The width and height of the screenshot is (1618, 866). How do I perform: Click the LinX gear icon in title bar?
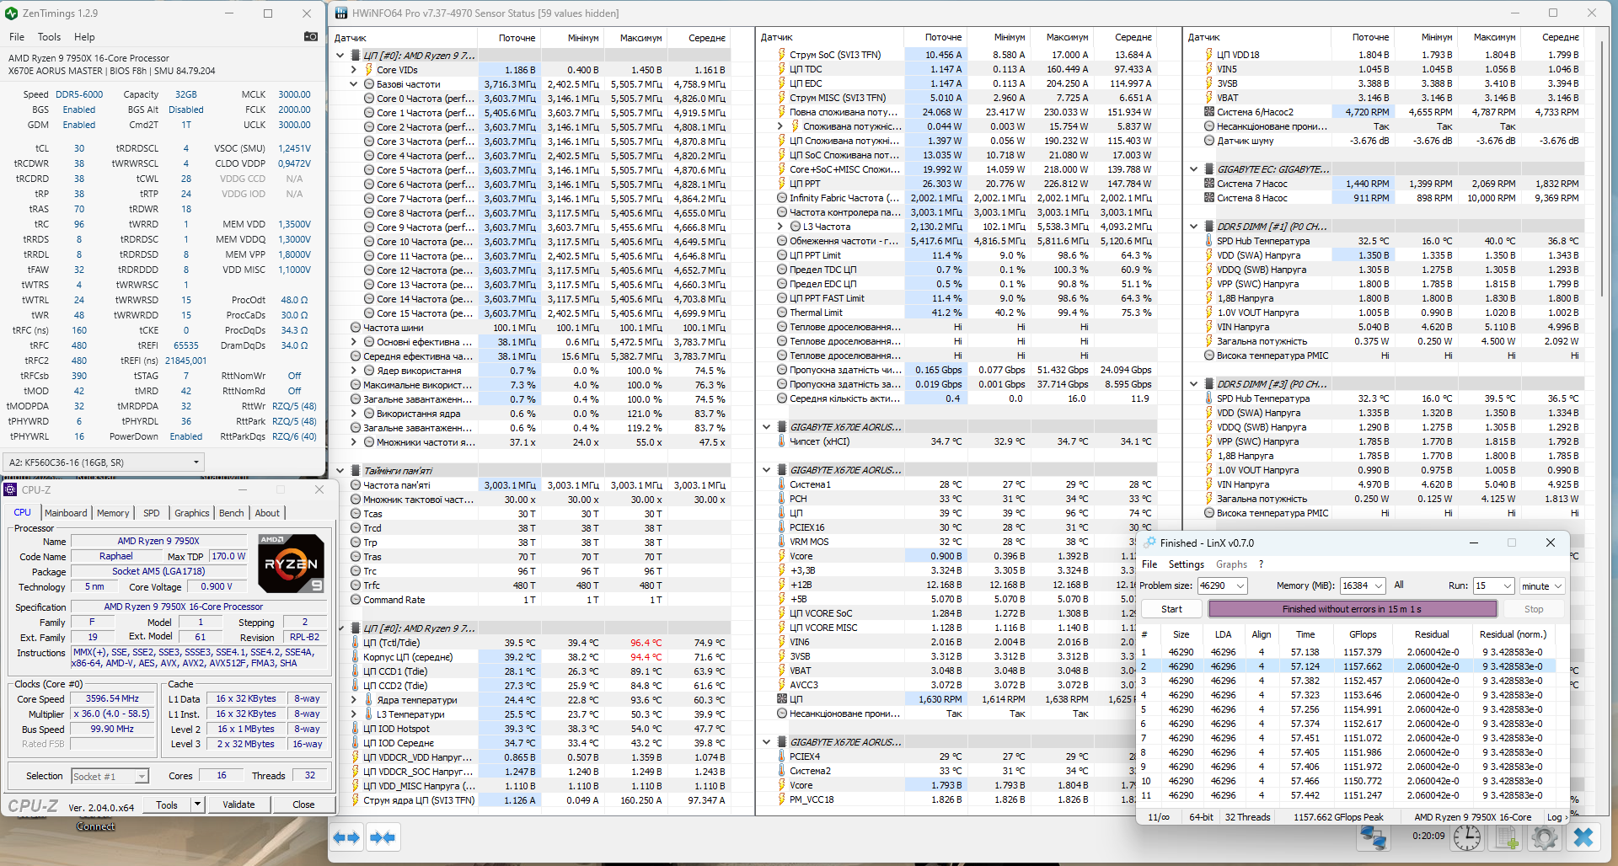coord(1149,543)
